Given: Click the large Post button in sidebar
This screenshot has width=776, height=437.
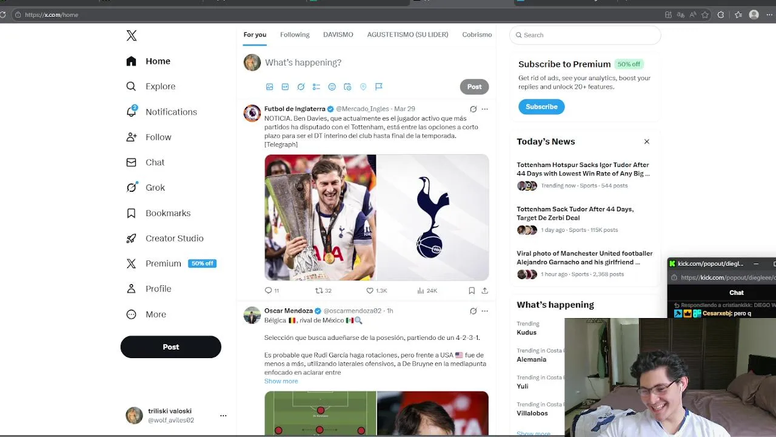Looking at the screenshot, I should tap(171, 347).
